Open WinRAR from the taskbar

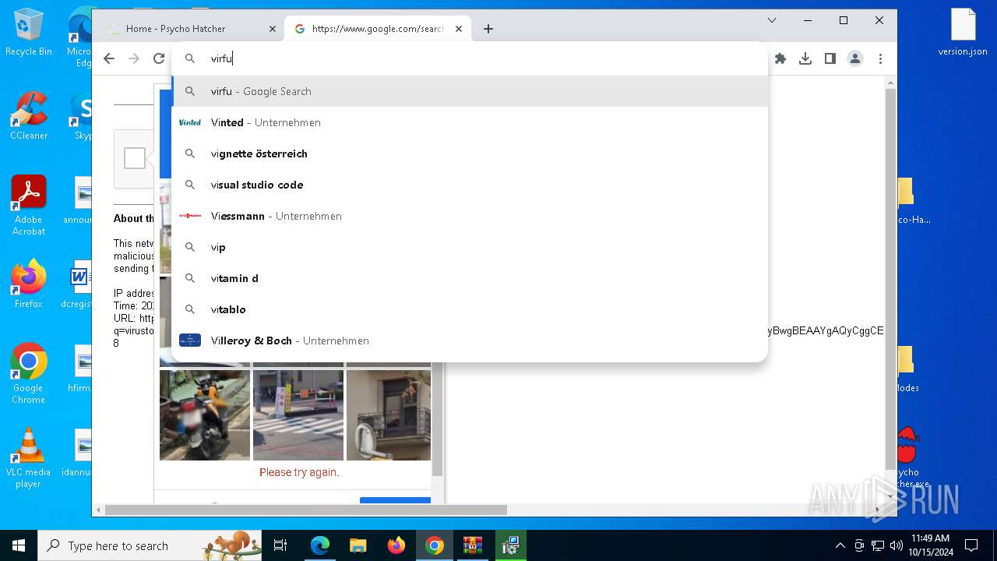(x=473, y=545)
